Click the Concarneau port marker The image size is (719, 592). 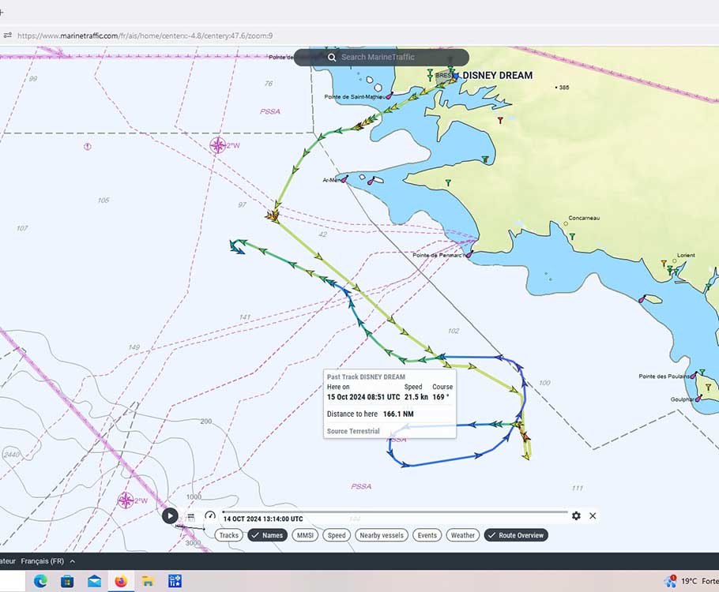pos(566,224)
